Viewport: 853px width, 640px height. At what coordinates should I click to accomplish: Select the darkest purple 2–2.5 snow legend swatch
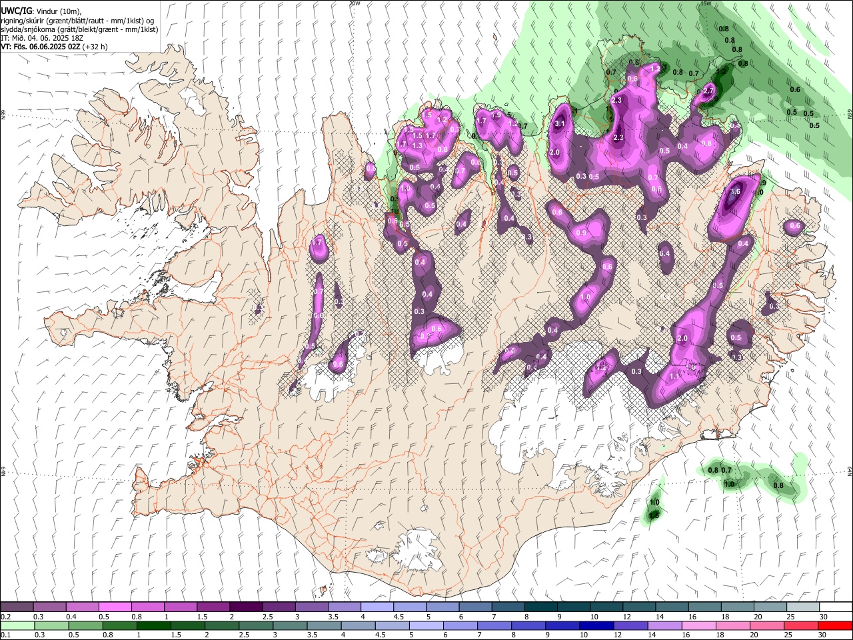[x=246, y=607]
